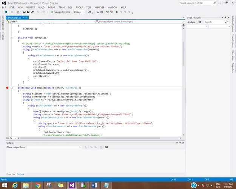Open the DEBUG menu
236x189 pixels.
click(x=51, y=8)
